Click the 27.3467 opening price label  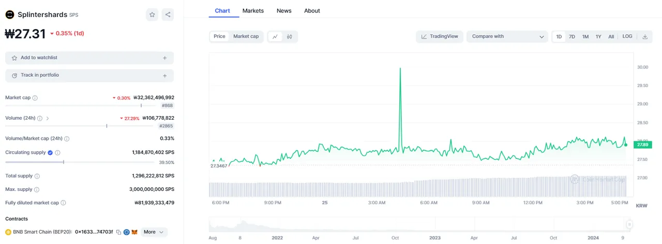point(219,166)
